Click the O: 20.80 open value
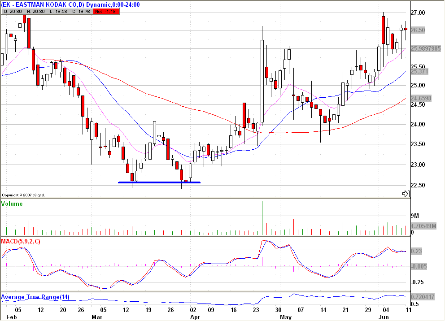The height and width of the screenshot is (321, 445). [13, 12]
